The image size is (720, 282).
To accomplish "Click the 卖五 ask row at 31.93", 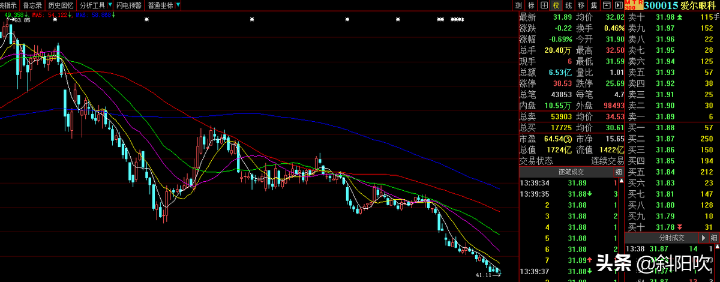I will tap(672, 72).
